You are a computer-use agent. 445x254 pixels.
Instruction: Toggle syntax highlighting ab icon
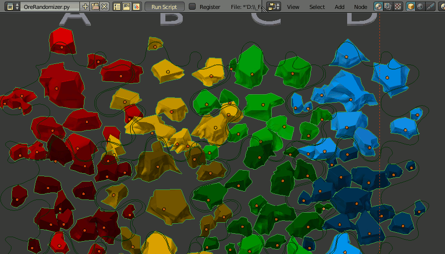pos(136,6)
